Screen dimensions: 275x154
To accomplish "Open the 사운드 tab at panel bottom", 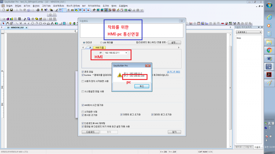I will click(258, 147).
